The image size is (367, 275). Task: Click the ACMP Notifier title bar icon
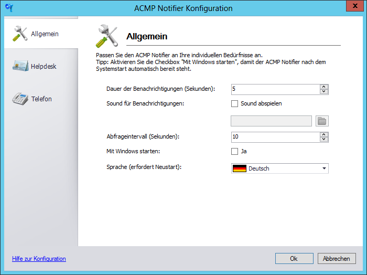click(x=9, y=8)
